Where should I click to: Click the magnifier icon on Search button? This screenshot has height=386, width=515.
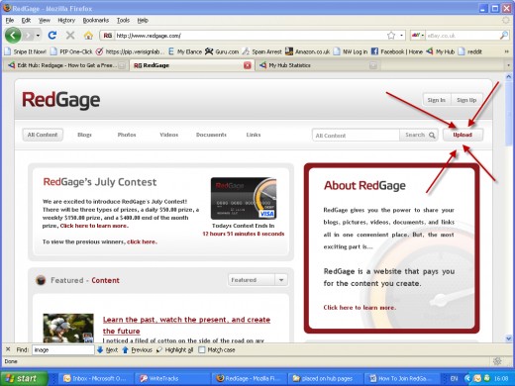click(x=432, y=135)
